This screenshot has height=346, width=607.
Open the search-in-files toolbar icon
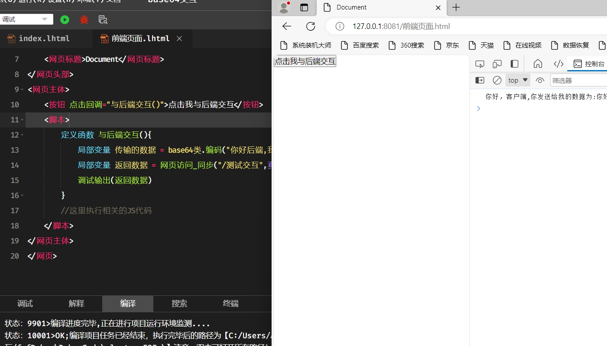click(x=103, y=19)
